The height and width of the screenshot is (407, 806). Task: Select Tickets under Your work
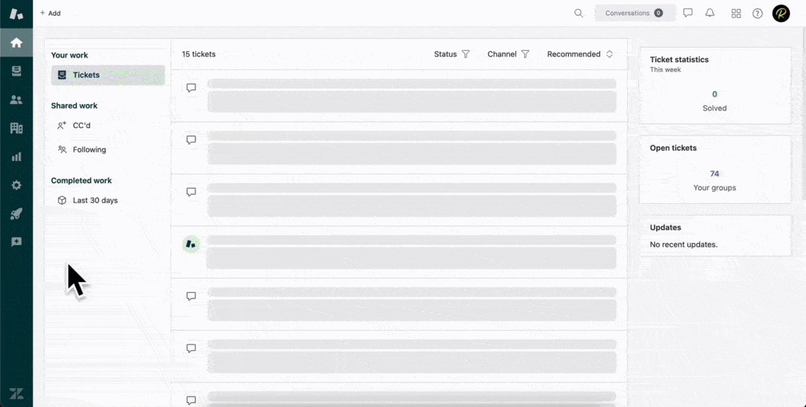point(108,75)
